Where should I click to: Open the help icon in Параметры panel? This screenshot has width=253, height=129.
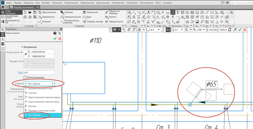55,33
